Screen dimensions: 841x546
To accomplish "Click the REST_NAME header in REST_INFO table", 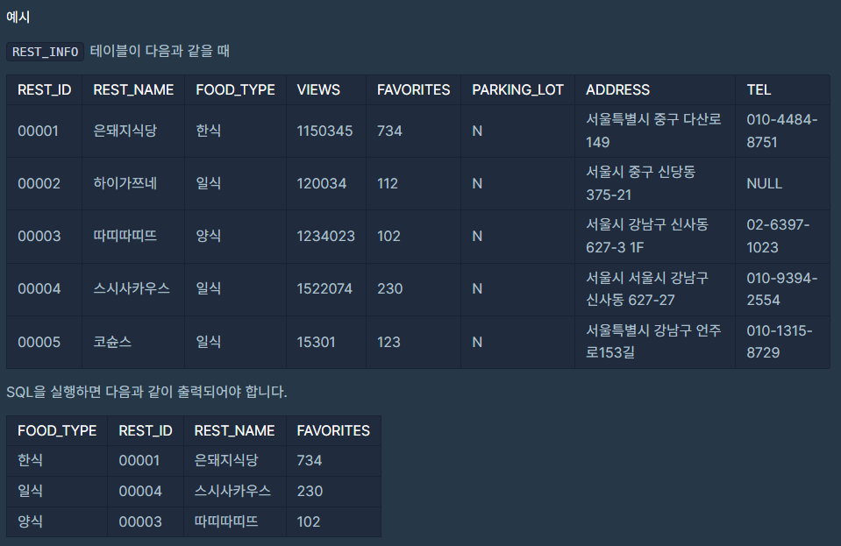I will [x=133, y=90].
